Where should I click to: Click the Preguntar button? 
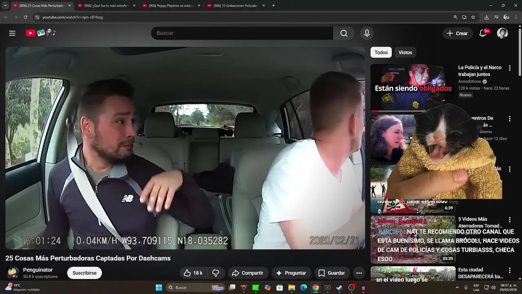click(x=291, y=273)
